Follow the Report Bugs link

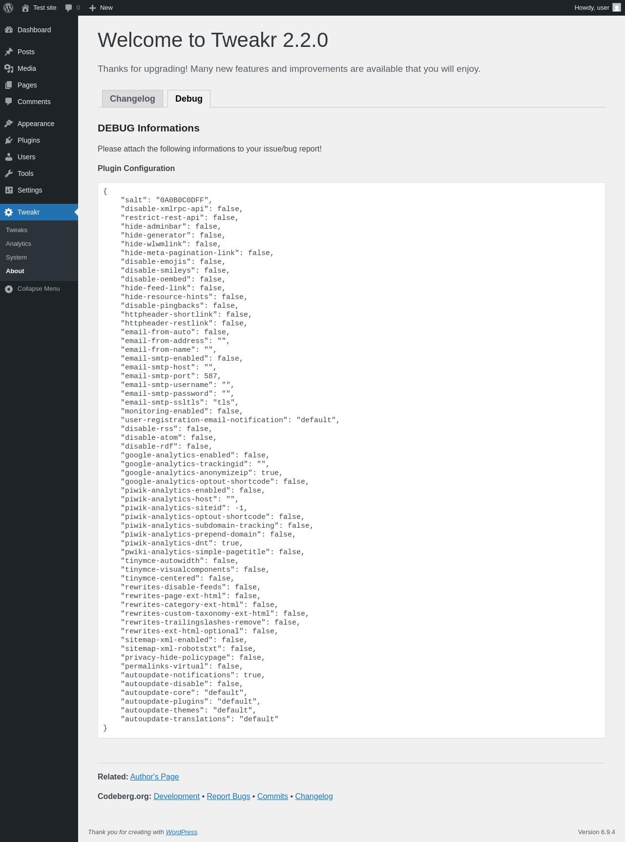[x=229, y=797]
